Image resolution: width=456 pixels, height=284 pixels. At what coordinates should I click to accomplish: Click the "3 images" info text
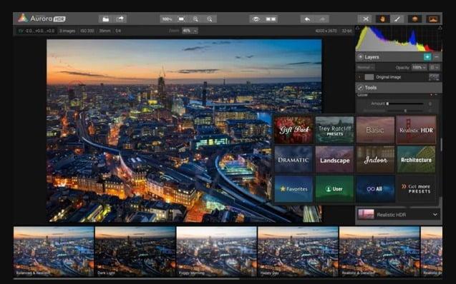point(67,31)
